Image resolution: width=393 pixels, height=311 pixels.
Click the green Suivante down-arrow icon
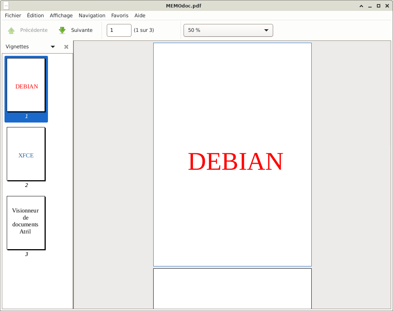click(62, 30)
